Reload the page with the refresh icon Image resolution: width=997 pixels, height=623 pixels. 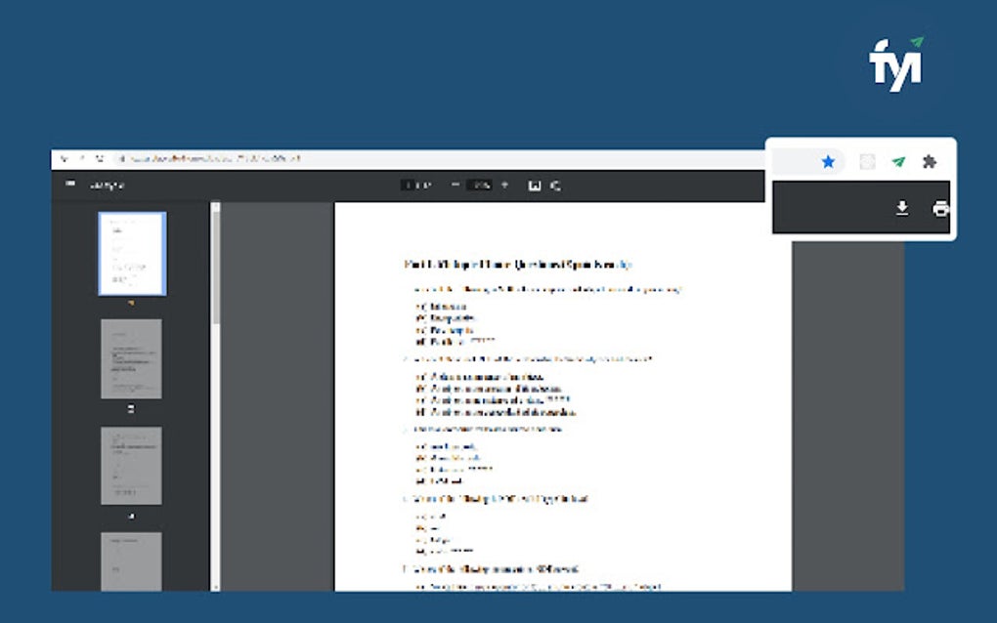(101, 157)
